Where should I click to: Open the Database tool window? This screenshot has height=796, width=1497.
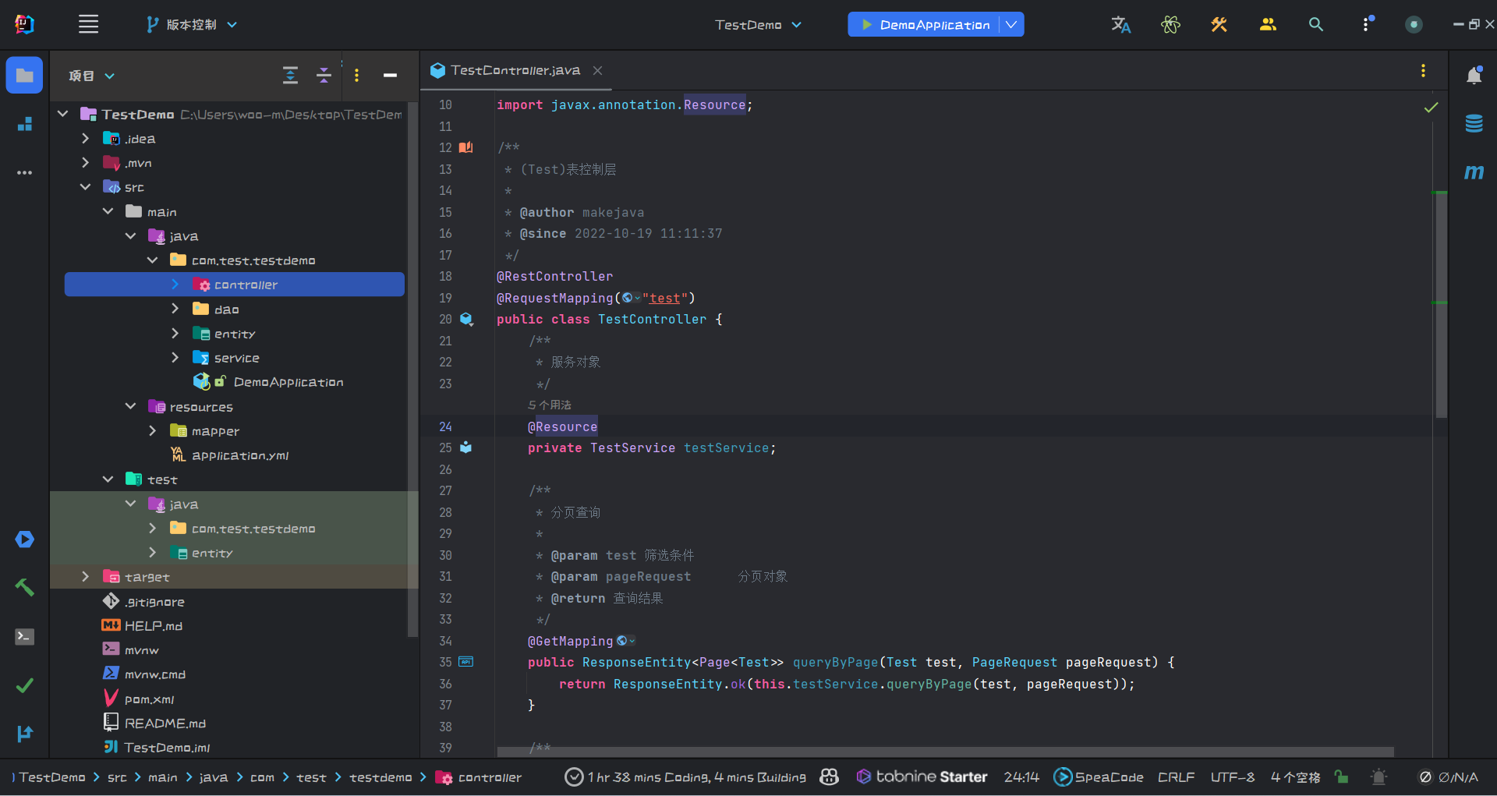point(1474,123)
